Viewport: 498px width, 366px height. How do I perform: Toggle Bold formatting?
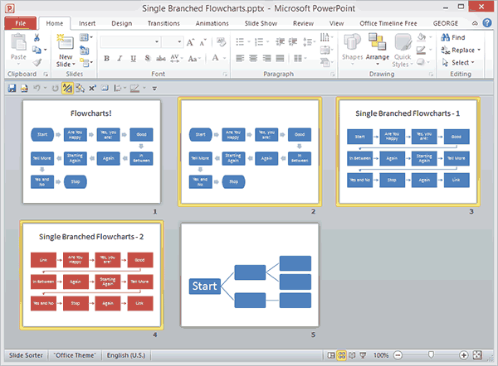(108, 58)
